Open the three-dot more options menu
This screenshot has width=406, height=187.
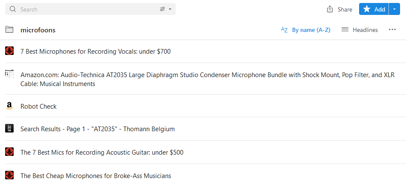[392, 30]
